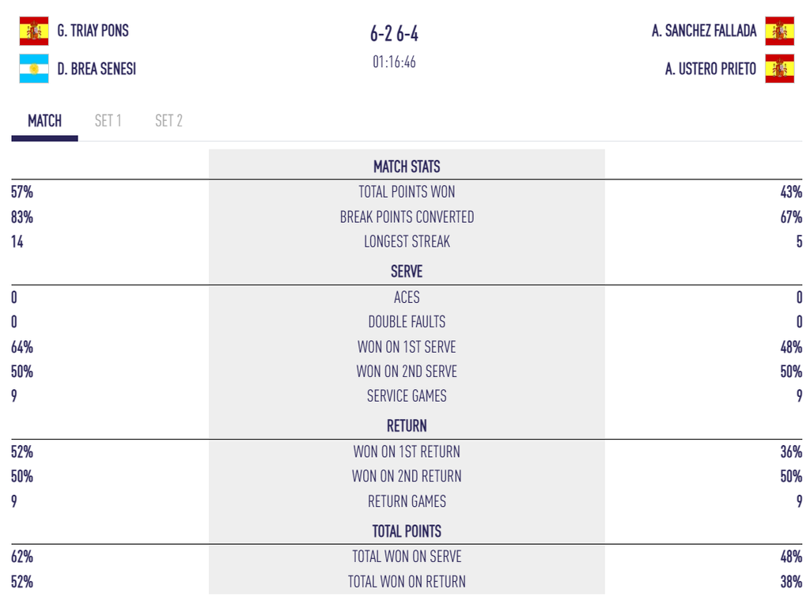Screen dimensions: 810x608
Task: Click the MATCH STATS section header
Action: click(x=407, y=167)
